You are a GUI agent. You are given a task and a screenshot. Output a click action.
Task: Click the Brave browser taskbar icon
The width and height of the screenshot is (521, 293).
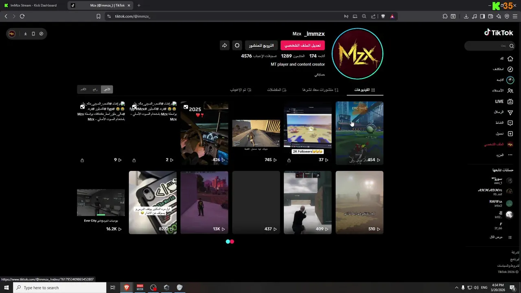pyautogui.click(x=127, y=288)
